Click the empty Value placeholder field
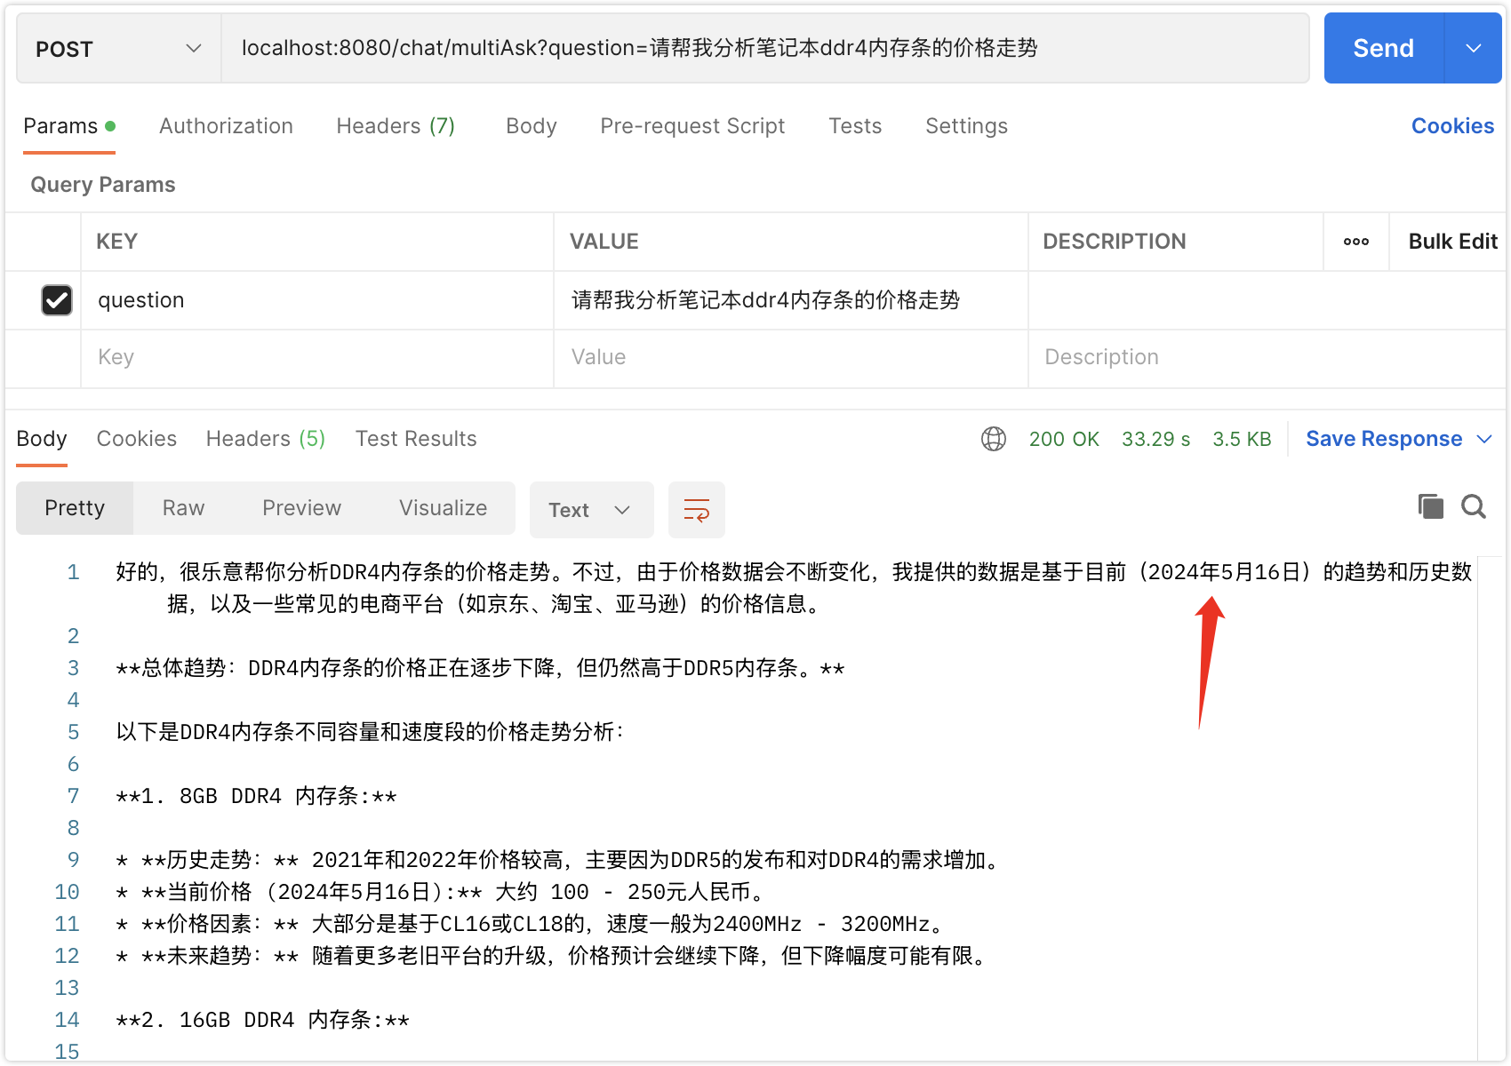Image resolution: width=1511 pixels, height=1066 pixels. pyautogui.click(x=791, y=358)
